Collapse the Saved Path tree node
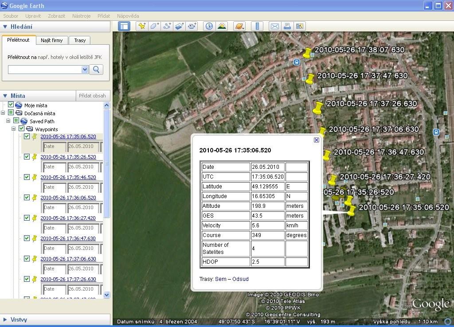This screenshot has width=454, height=327. (8, 121)
